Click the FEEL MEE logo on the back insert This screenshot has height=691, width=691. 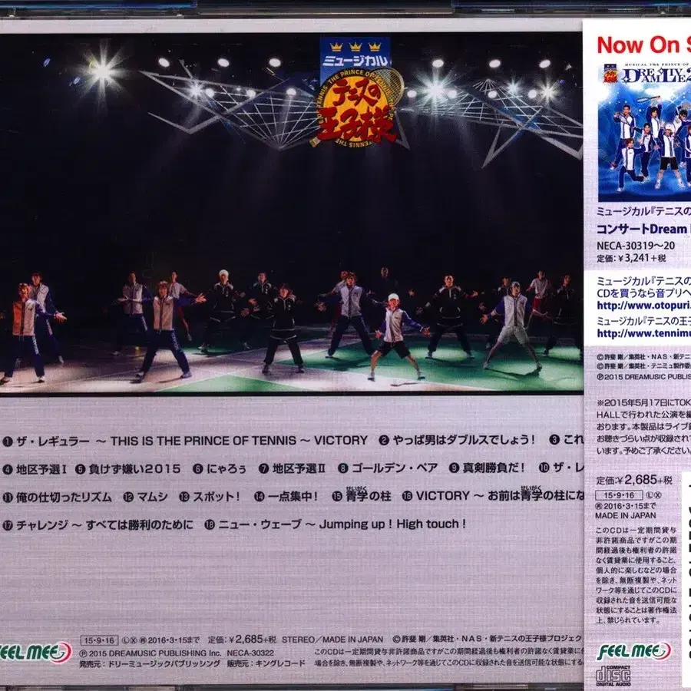click(x=35, y=653)
